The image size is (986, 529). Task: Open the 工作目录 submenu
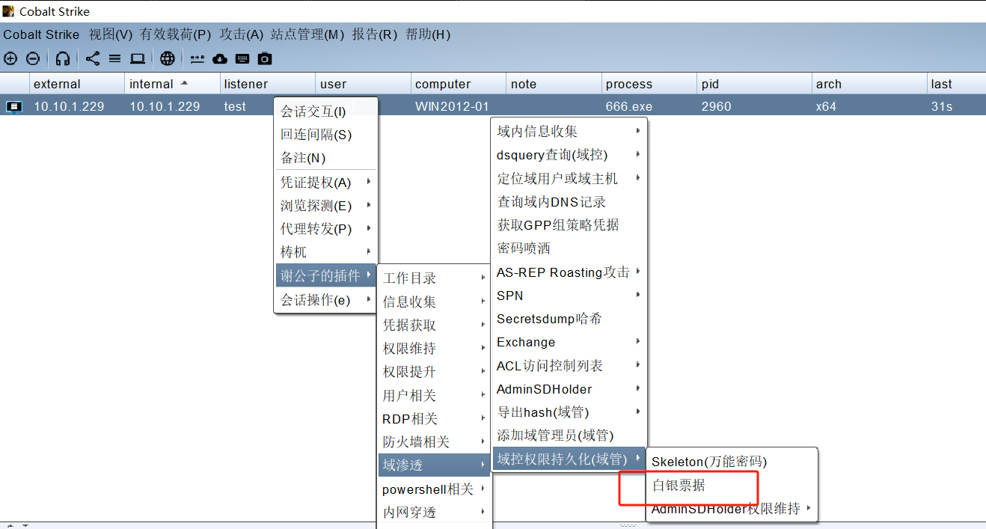(434, 278)
